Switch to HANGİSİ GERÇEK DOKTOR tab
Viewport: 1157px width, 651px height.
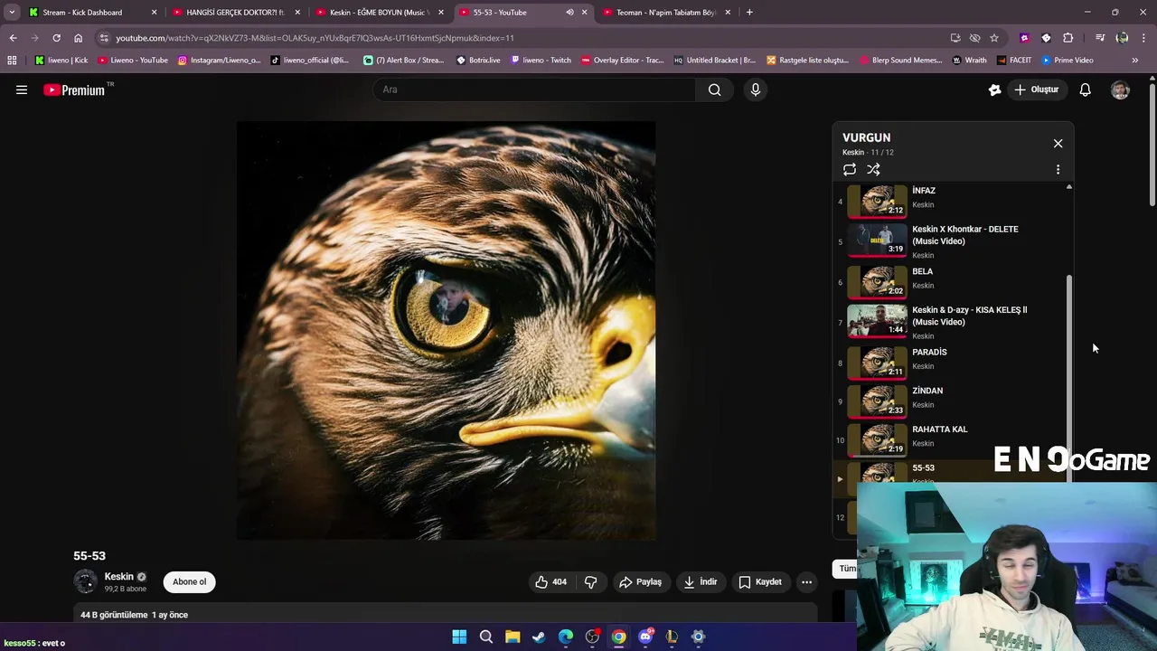235,13
